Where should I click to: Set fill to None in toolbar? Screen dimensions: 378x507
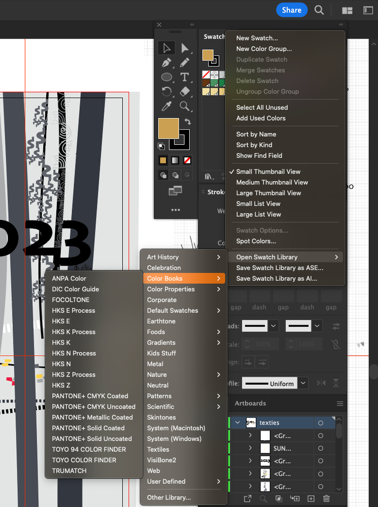187,161
